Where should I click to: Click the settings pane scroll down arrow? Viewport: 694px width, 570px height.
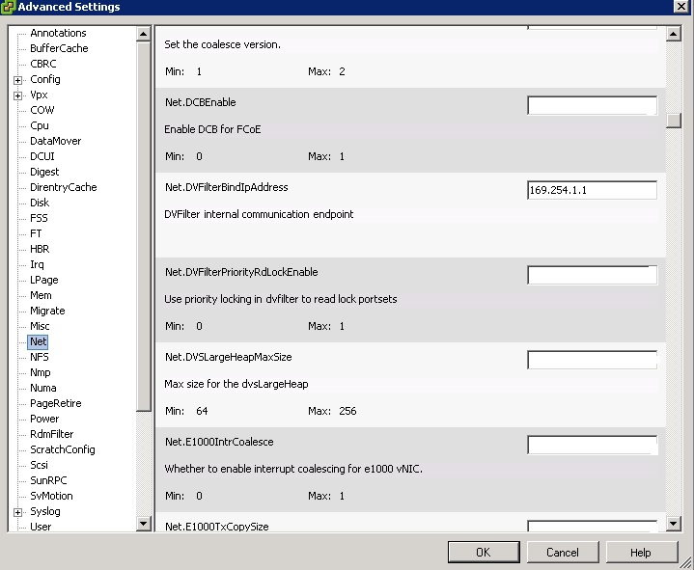click(x=674, y=524)
